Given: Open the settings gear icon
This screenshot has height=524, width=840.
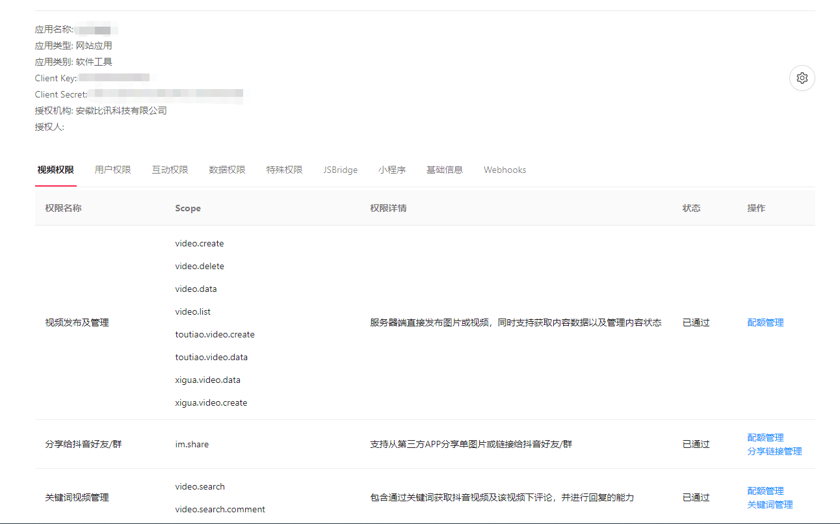Looking at the screenshot, I should point(802,77).
